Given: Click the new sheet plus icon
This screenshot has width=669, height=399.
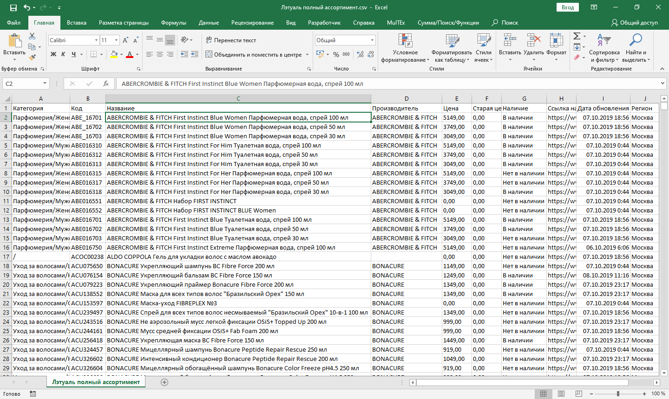Looking at the screenshot, I should click(x=164, y=382).
